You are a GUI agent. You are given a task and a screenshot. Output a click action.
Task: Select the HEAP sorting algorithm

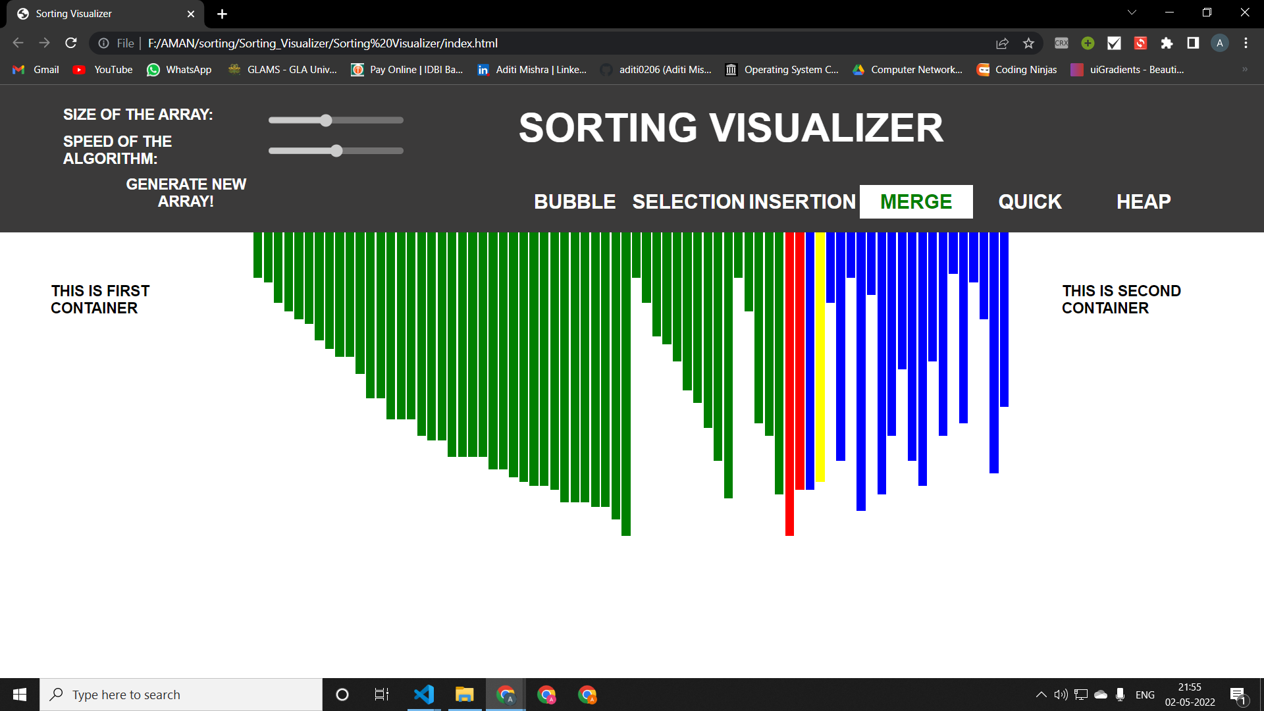coord(1143,201)
